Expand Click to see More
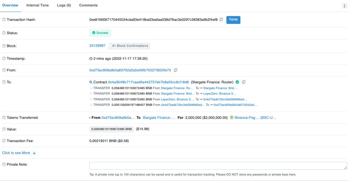This screenshot has height=181, width=349. 19,153
